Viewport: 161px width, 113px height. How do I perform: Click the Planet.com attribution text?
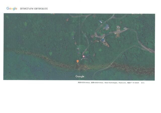pyautogui.click(x=122, y=83)
